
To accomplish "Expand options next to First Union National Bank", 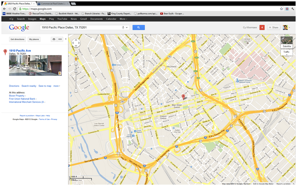I will tap(36, 99).
